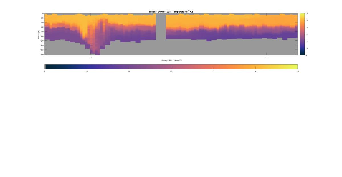
Task: Select depth axis tick '60'
Action: (42, 27)
